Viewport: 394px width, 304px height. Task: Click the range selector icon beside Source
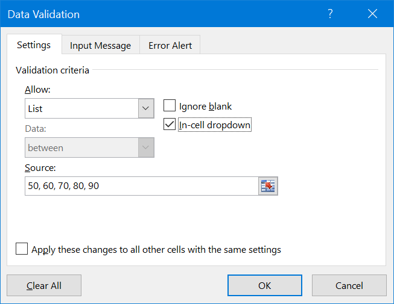tap(267, 186)
